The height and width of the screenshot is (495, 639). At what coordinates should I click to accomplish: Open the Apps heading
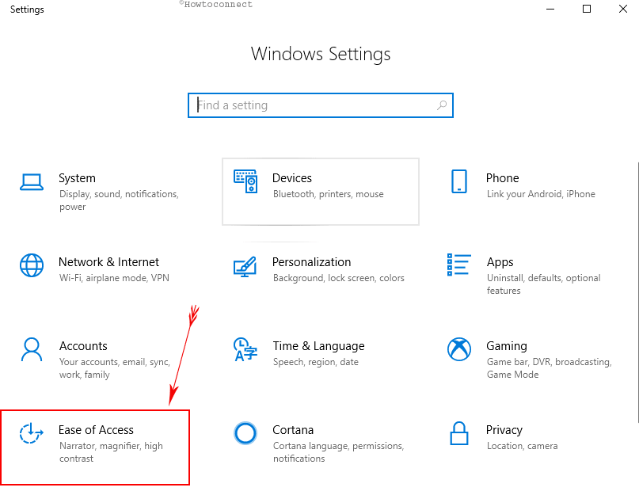pyautogui.click(x=500, y=263)
